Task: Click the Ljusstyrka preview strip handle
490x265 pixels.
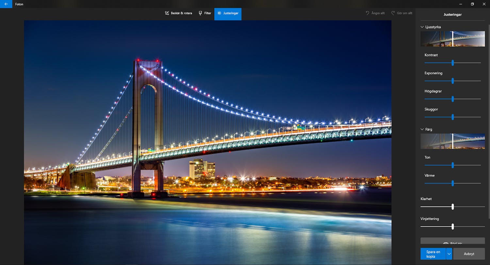Action: click(x=452, y=38)
